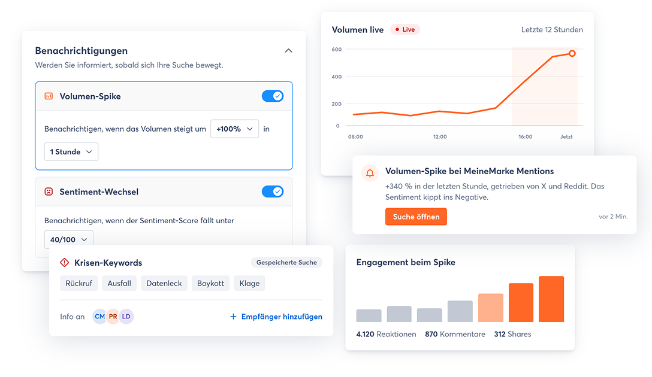Viewport: 652px width, 377px height.
Task: Click the 312 Shares stat
Action: point(513,335)
